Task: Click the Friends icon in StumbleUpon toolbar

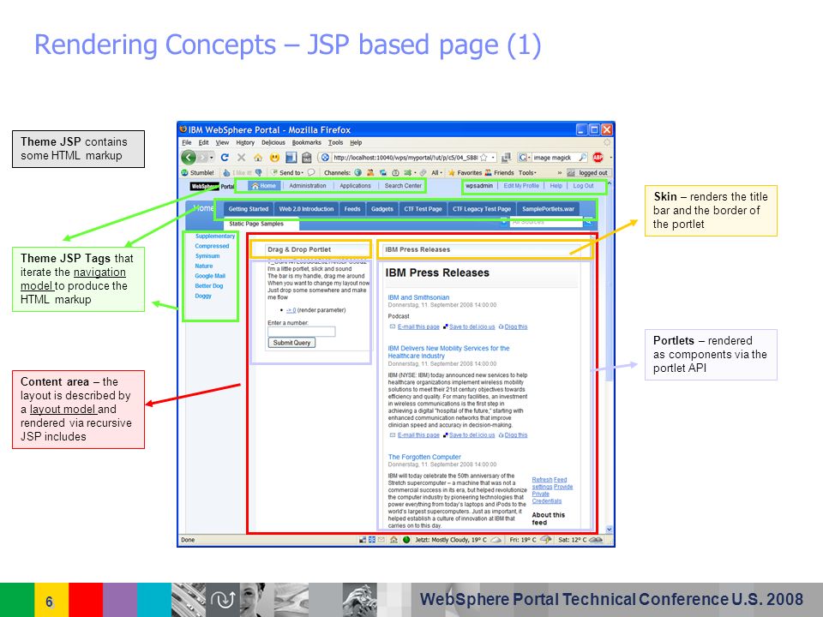Action: coord(488,172)
